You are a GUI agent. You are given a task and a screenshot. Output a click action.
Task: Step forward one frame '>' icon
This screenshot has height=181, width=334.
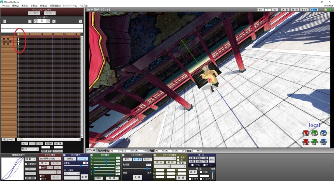[49, 21]
